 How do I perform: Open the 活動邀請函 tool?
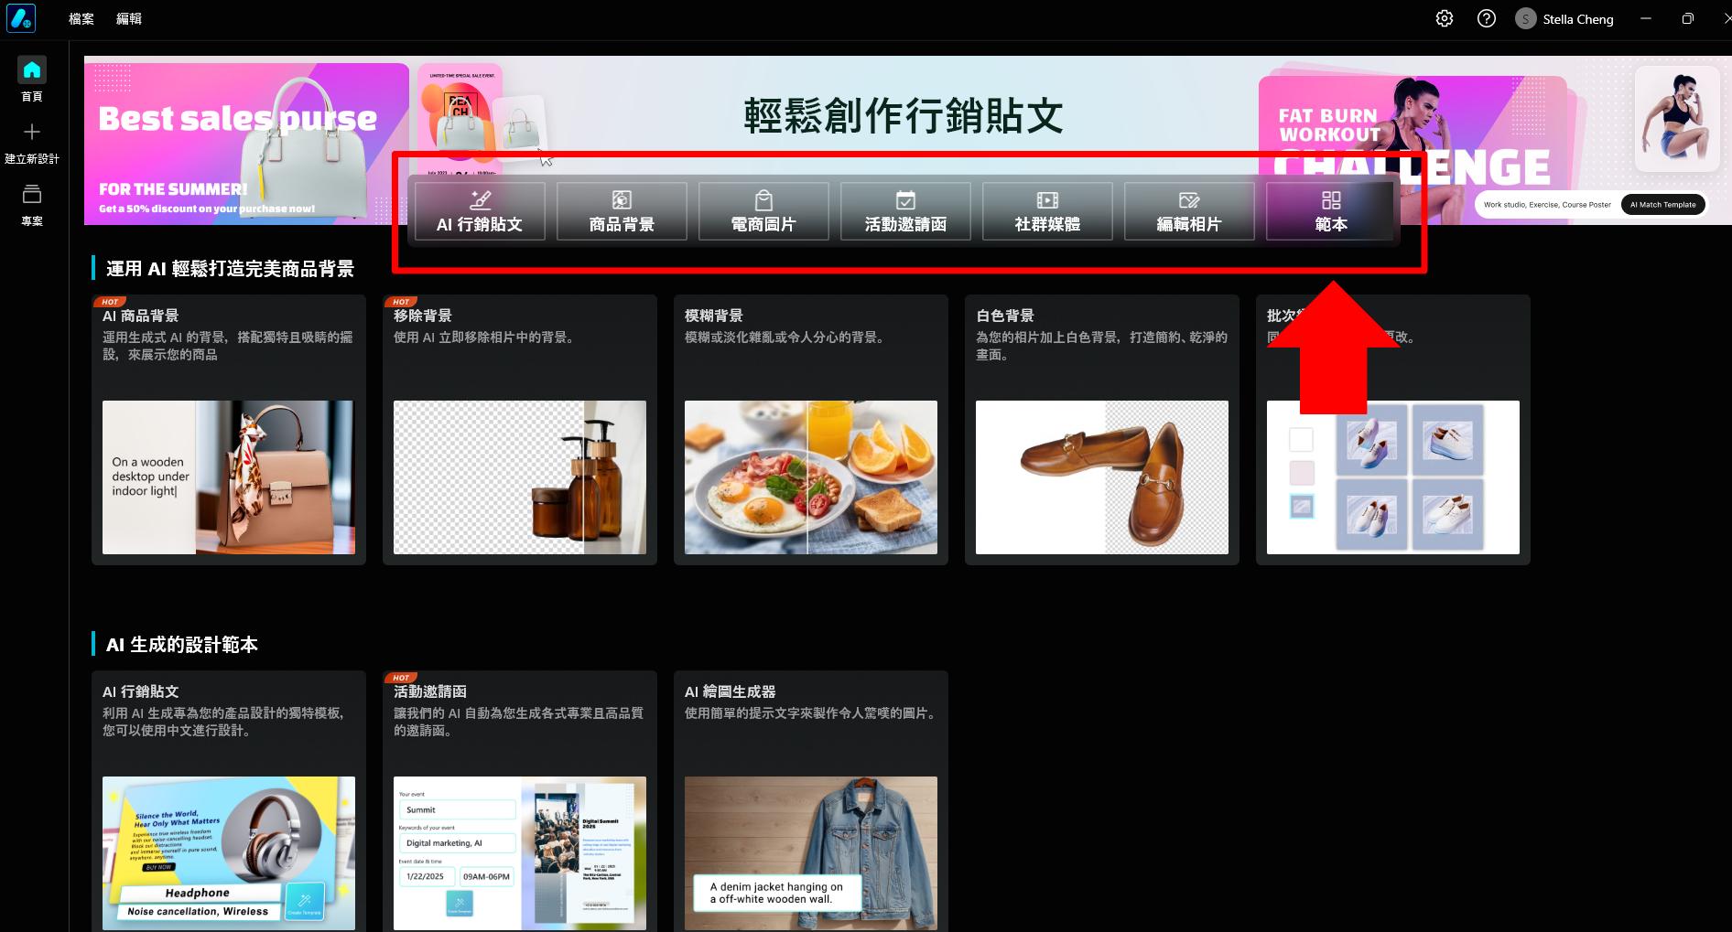click(x=904, y=211)
